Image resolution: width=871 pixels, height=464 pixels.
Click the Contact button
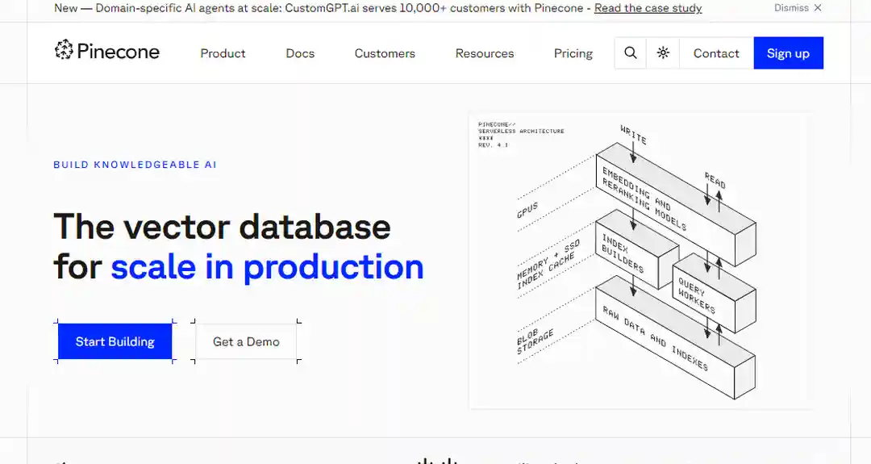point(716,52)
